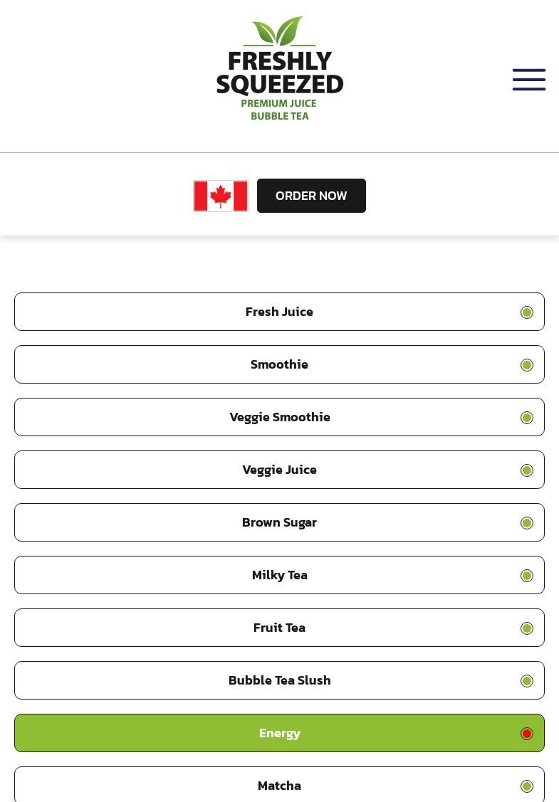
Task: Select the Veggie Smoothie category
Action: point(279,417)
